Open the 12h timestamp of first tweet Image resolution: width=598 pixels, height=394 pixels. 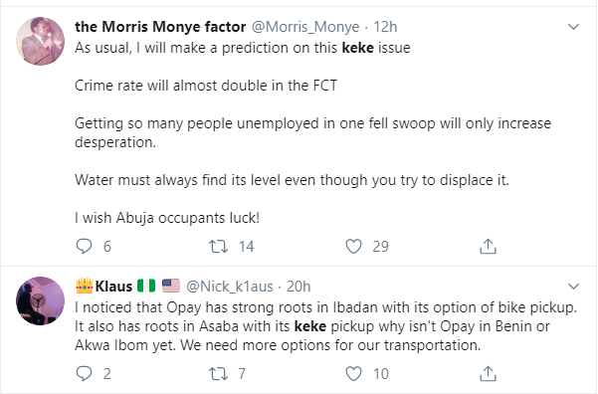[x=385, y=27]
